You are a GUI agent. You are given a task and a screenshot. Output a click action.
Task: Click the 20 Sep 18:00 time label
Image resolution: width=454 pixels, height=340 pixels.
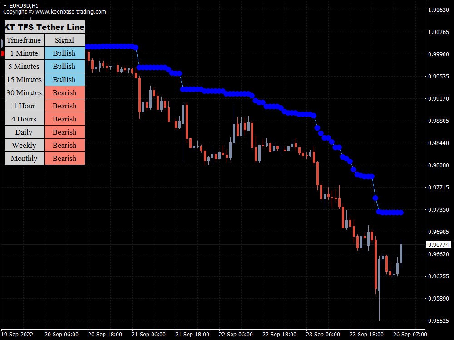(x=105, y=335)
